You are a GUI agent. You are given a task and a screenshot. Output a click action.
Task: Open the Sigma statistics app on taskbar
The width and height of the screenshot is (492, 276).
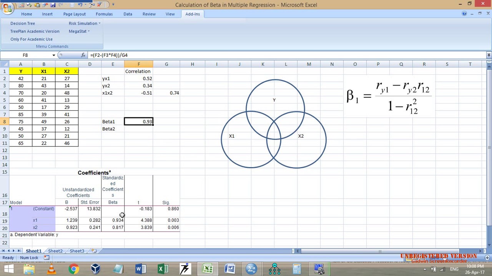(x=252, y=269)
